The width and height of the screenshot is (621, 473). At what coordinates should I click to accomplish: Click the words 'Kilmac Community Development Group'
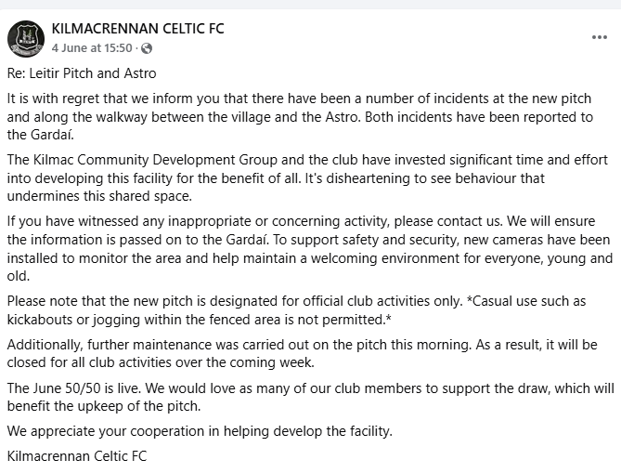149,160
